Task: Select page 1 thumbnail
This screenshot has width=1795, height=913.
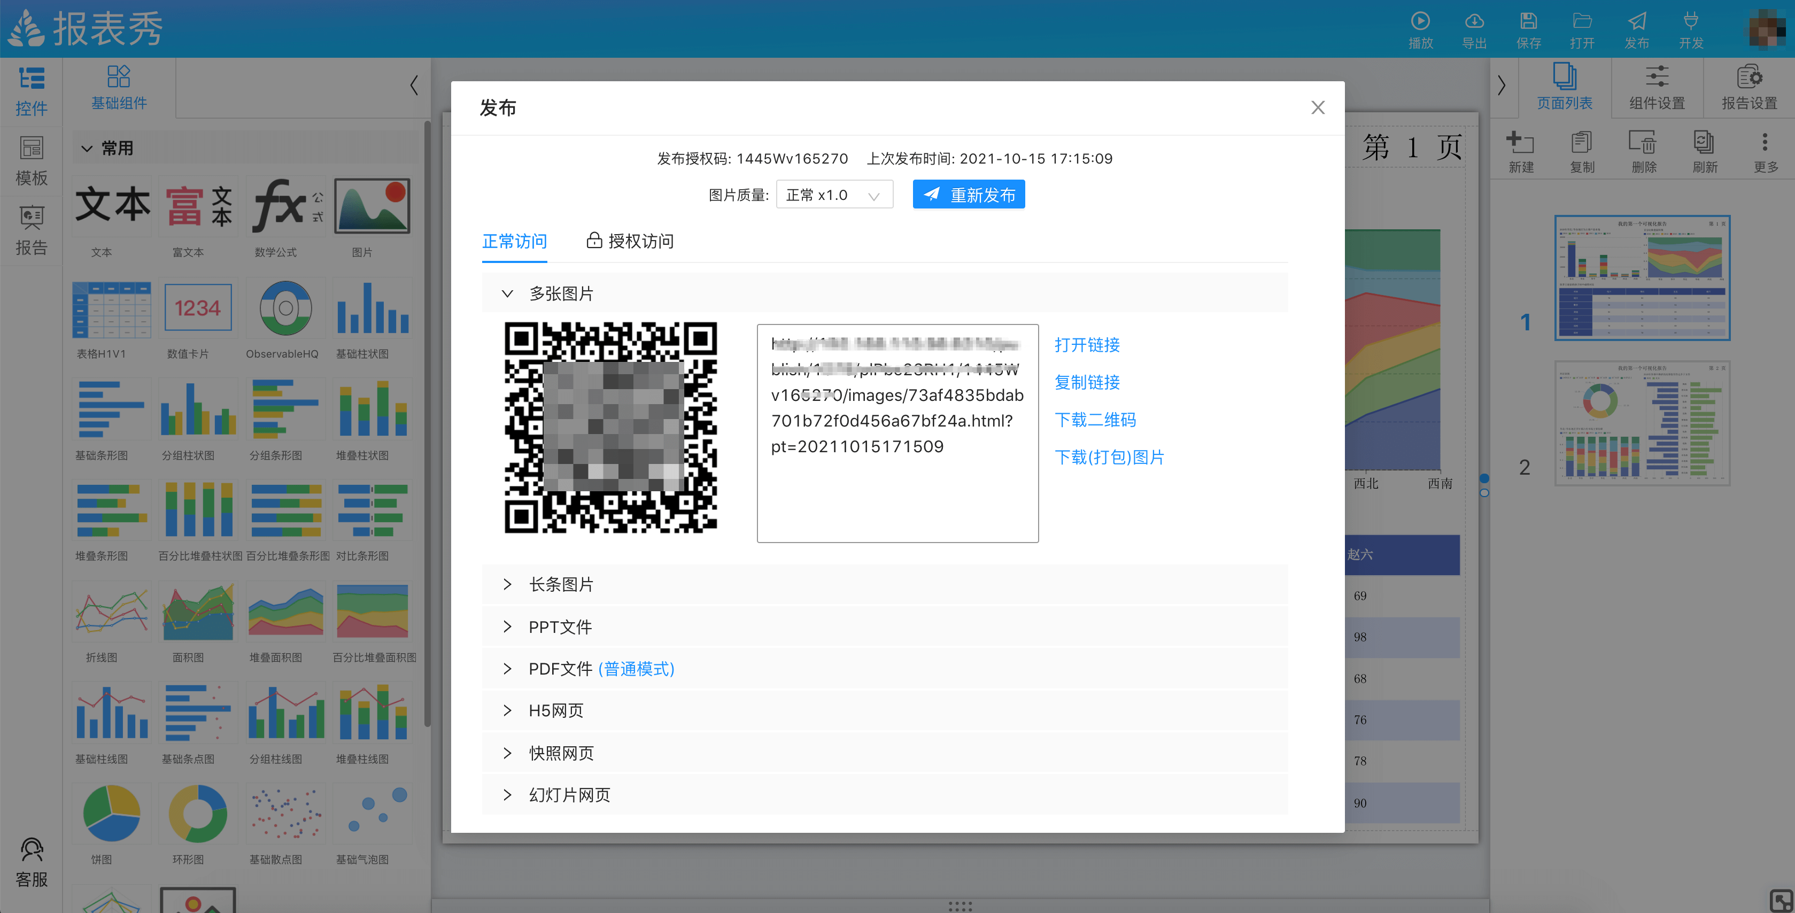Action: pyautogui.click(x=1642, y=278)
